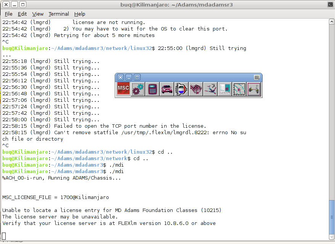Image resolution: width=335 pixels, height=244 pixels.
Task: Open the Help menu
Action: [x=80, y=14]
